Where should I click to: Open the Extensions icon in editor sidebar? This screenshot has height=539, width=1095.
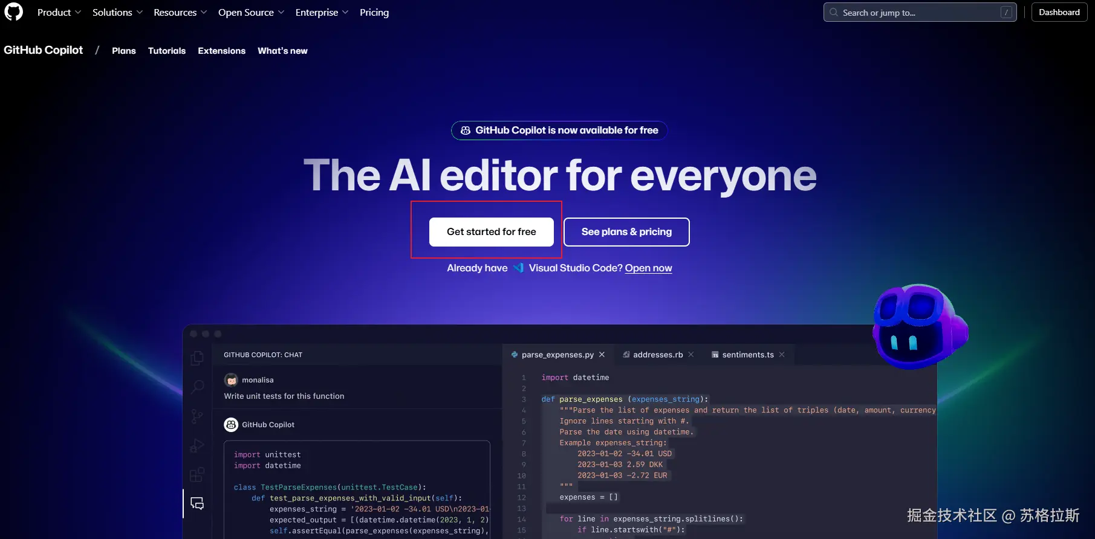pyautogui.click(x=197, y=475)
